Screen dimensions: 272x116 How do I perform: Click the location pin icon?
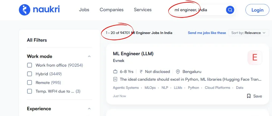[x=178, y=72]
